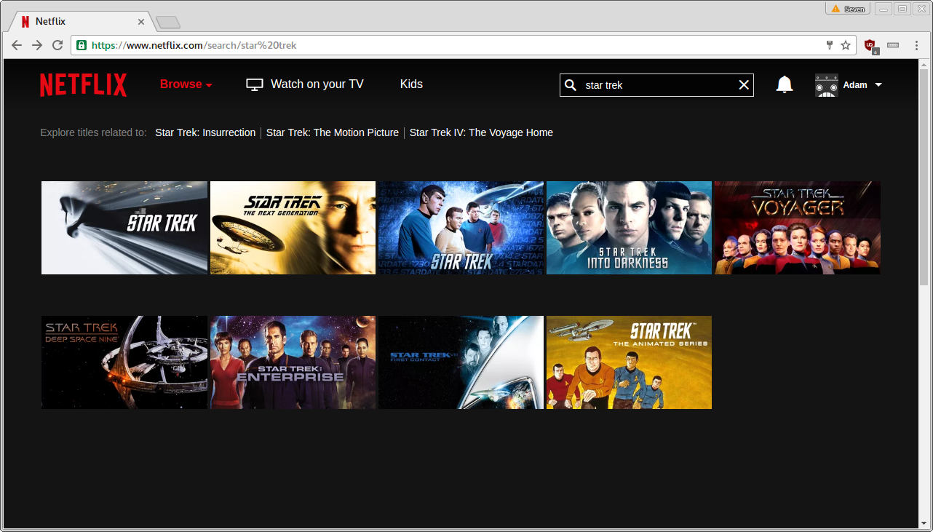This screenshot has width=933, height=532.
Task: Open Star Trek Voyager thumbnail
Action: point(798,228)
